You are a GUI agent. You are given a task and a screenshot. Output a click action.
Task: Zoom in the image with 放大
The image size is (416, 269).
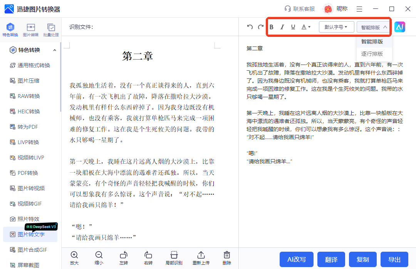pos(74,258)
